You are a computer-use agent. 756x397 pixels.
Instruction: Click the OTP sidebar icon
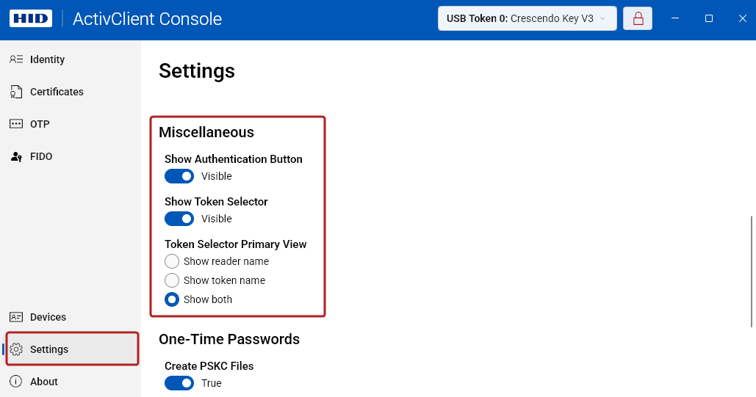[16, 124]
